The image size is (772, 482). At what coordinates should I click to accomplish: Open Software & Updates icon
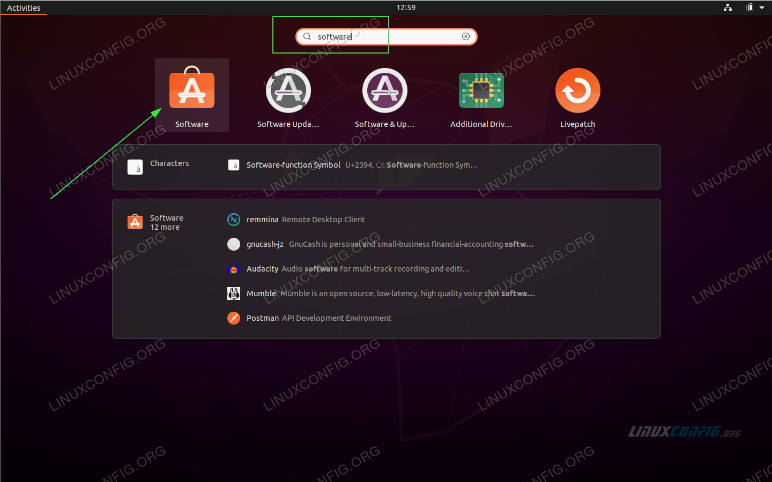point(385,91)
